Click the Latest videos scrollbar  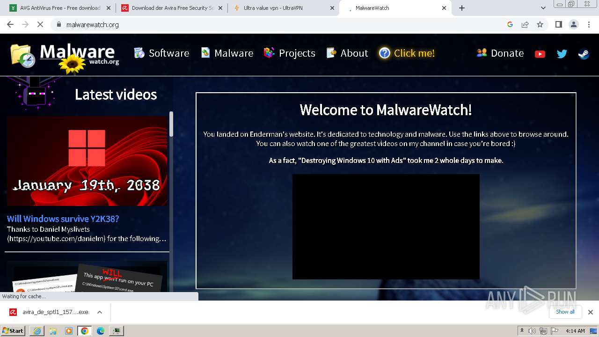[x=171, y=124]
